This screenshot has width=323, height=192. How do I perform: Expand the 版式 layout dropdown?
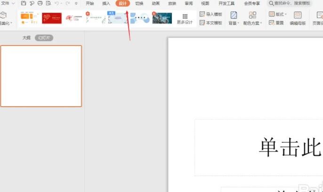coord(278,15)
